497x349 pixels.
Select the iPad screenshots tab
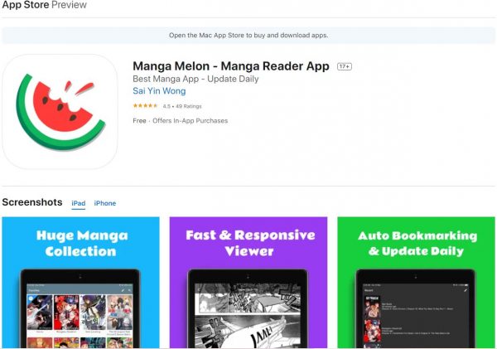point(79,203)
